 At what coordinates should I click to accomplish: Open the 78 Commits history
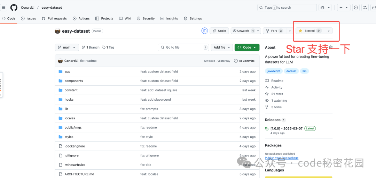[x=244, y=61]
